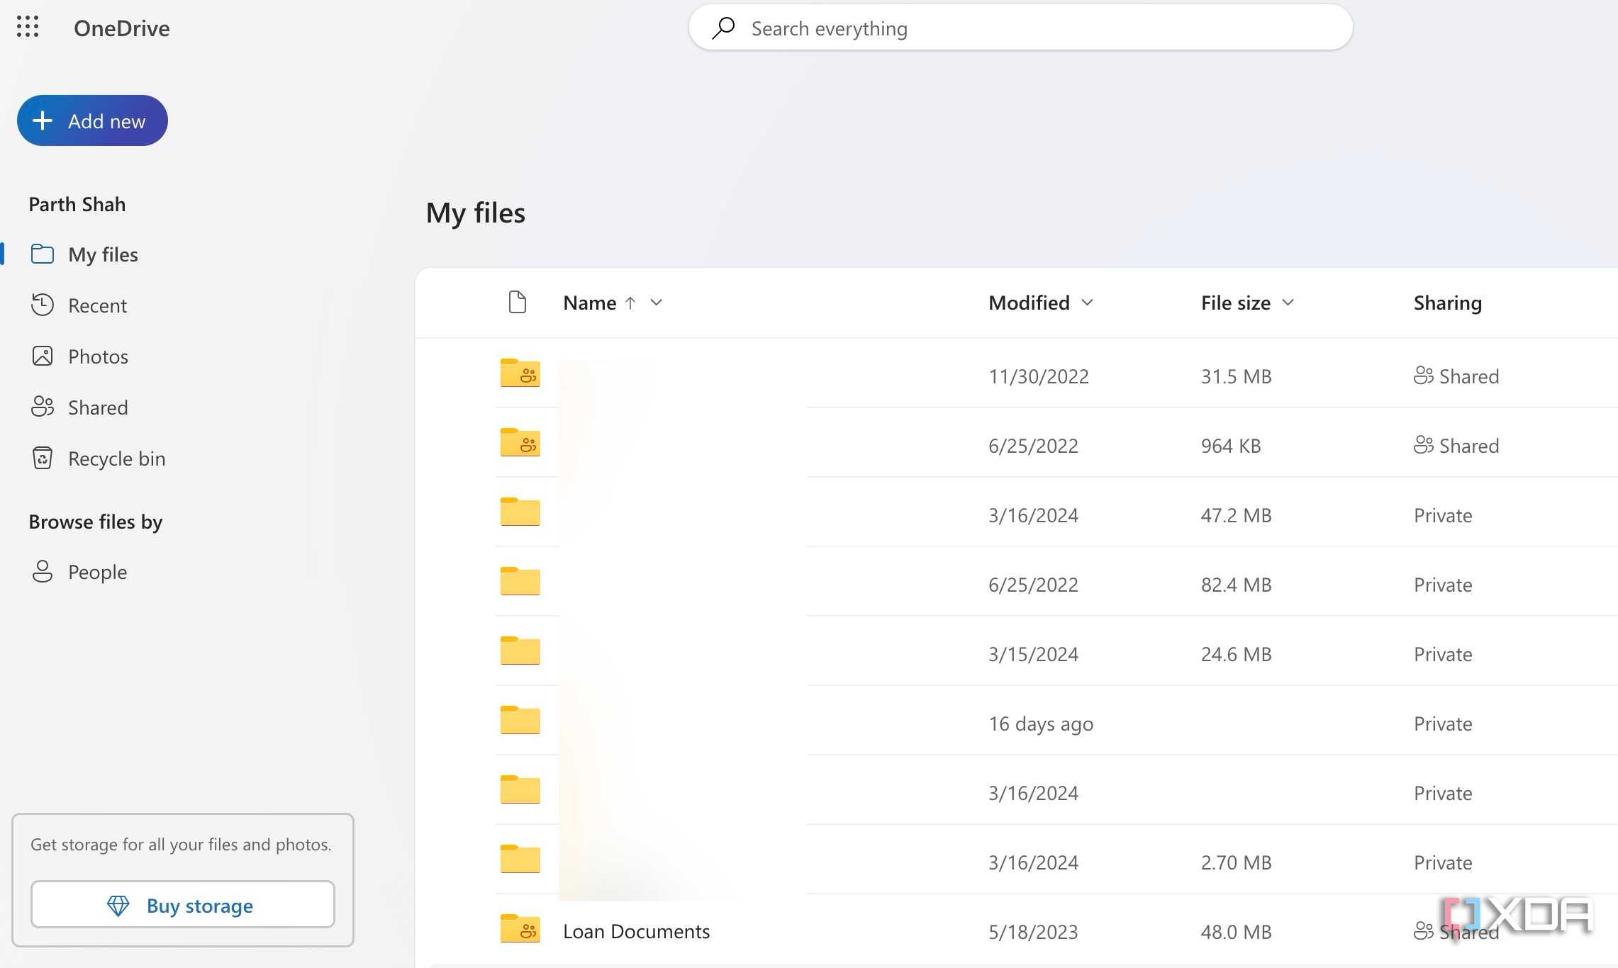
Task: Sort by the Modified column header
Action: tap(1029, 303)
